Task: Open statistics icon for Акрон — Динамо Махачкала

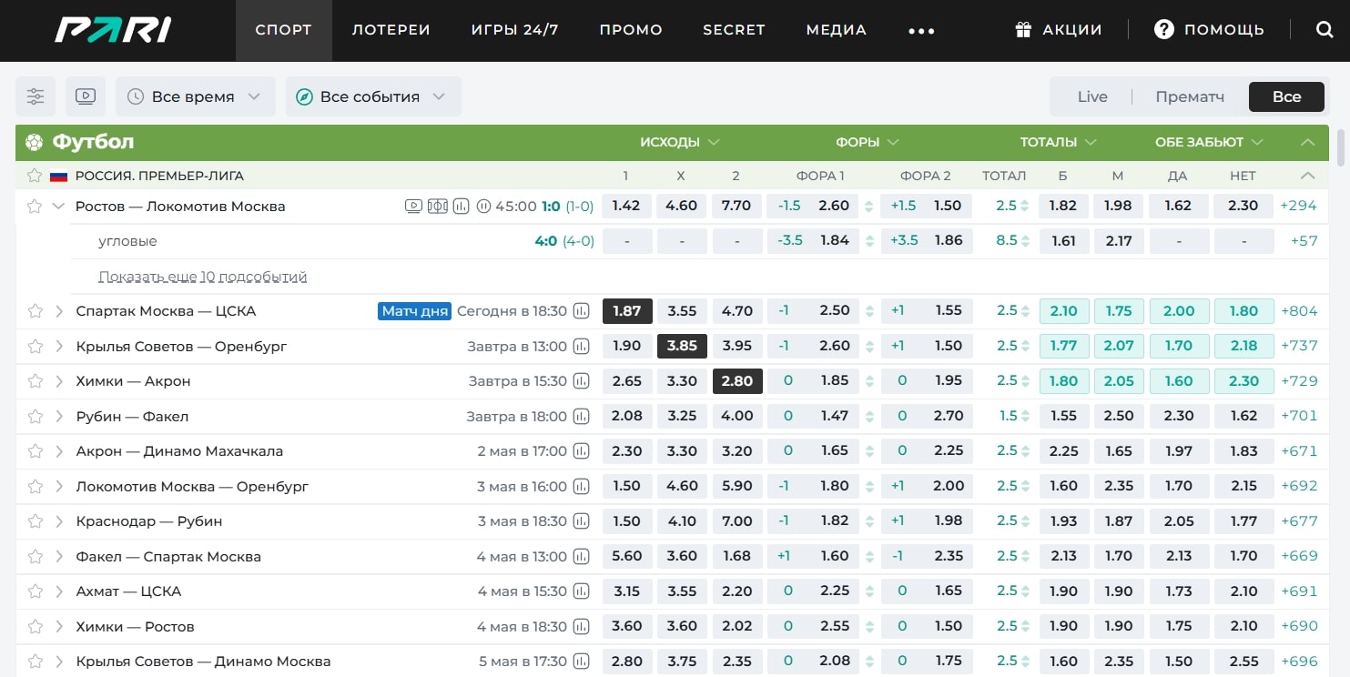Action: [581, 451]
